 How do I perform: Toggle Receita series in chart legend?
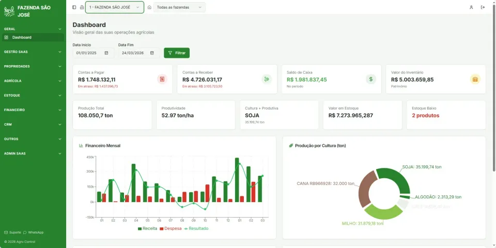[x=147, y=228]
